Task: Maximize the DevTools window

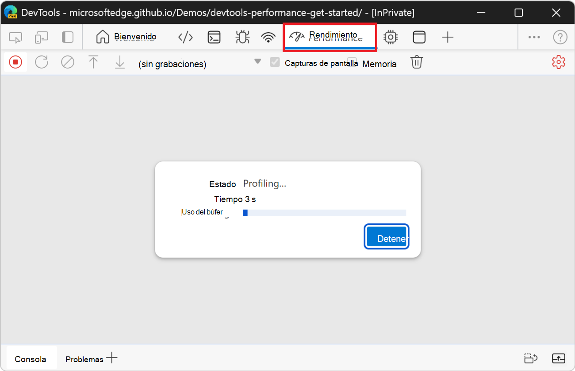Action: [x=519, y=12]
